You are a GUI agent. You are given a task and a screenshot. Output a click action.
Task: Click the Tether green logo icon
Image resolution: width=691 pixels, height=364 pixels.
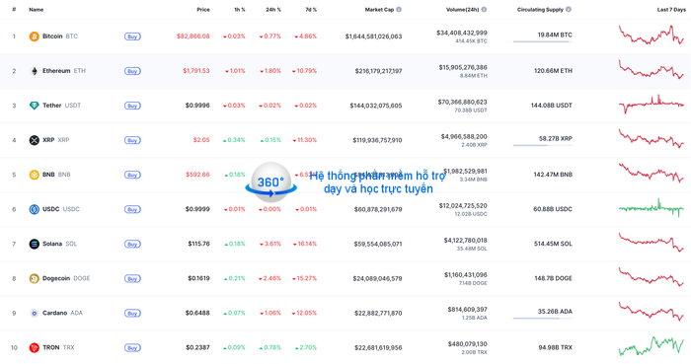[x=34, y=106]
